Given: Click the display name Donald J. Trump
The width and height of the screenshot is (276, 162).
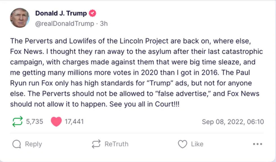Looking at the screenshot, I should pyautogui.click(x=61, y=13).
